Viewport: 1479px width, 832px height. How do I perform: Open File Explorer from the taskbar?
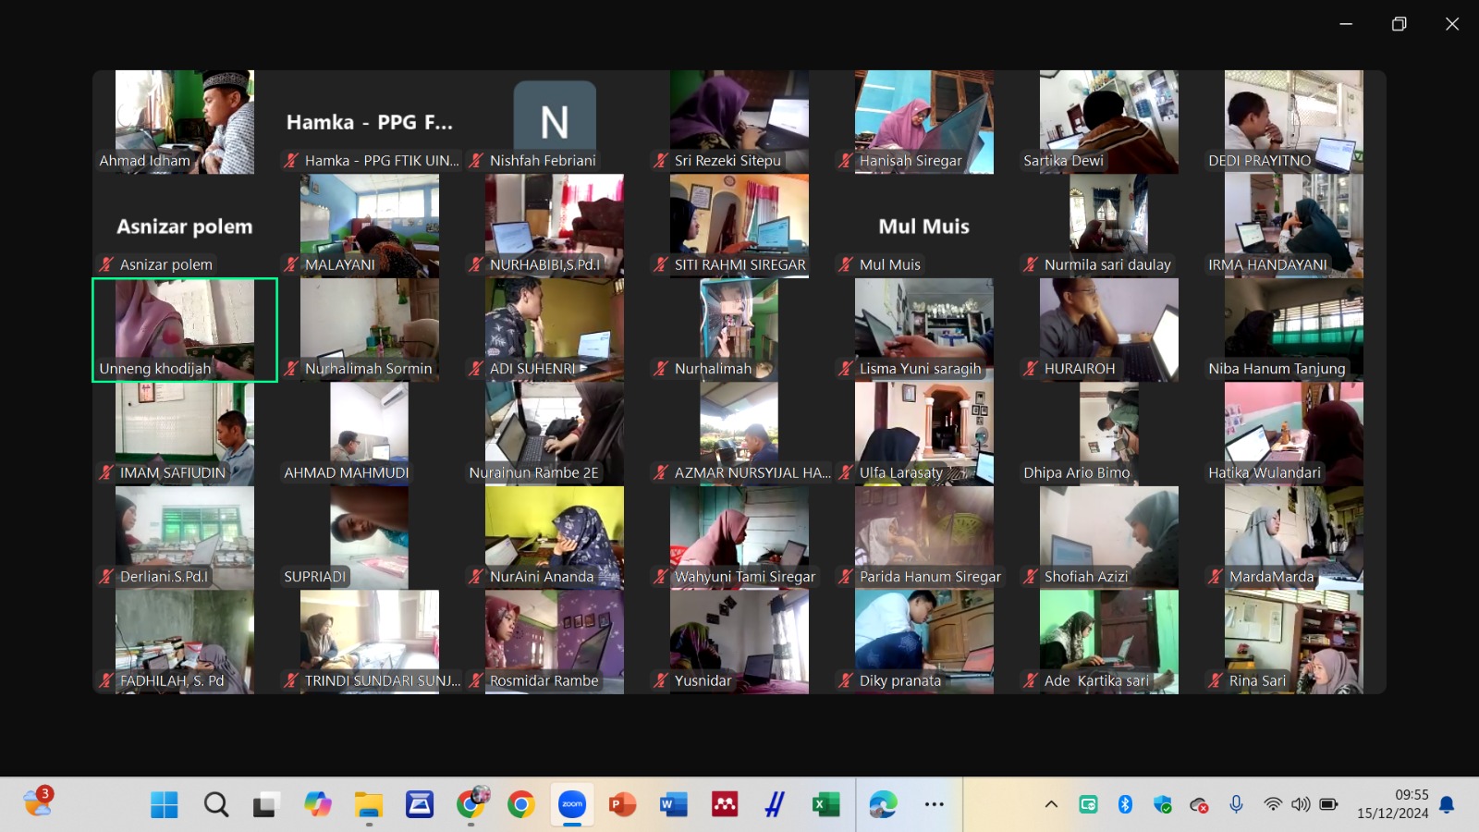click(x=369, y=804)
